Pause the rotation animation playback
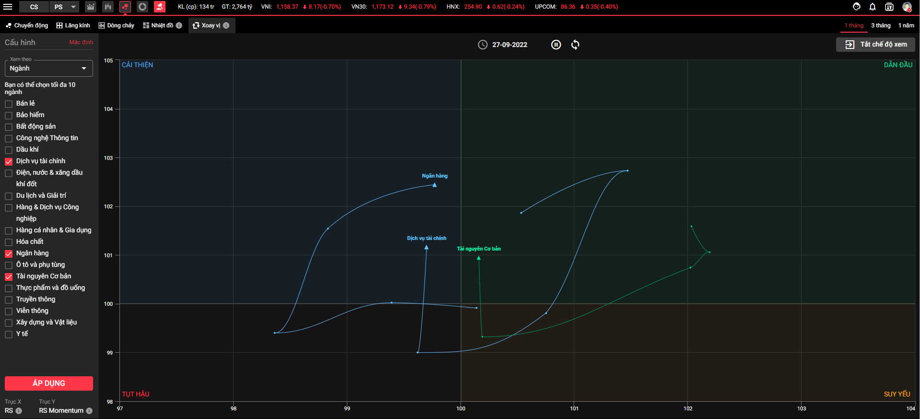This screenshot has width=920, height=419. pos(556,45)
